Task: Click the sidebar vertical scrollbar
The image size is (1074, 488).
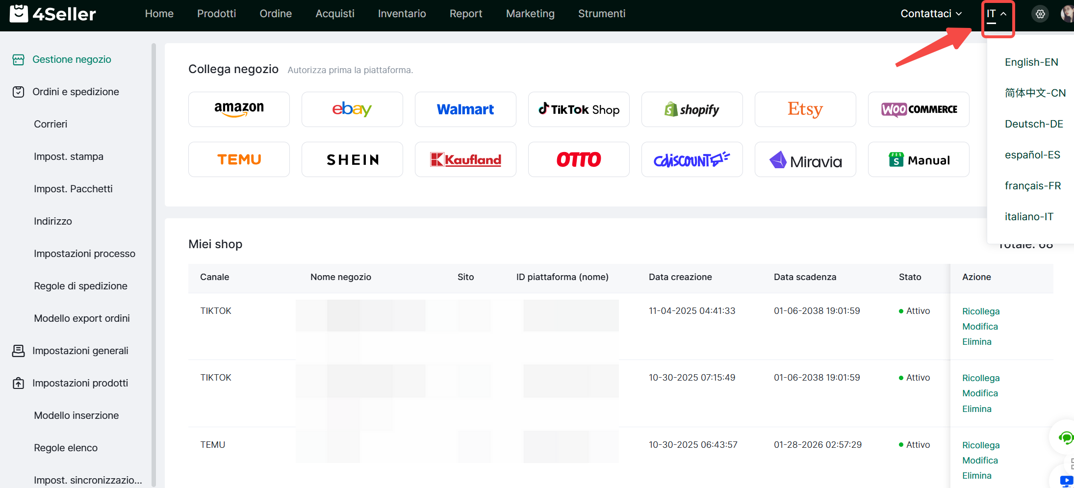Action: click(x=153, y=265)
